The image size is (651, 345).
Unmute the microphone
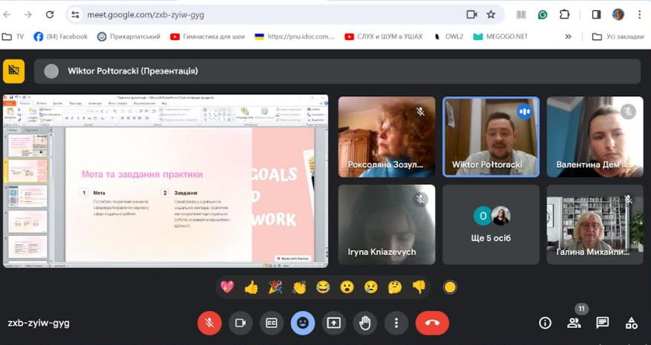[209, 323]
